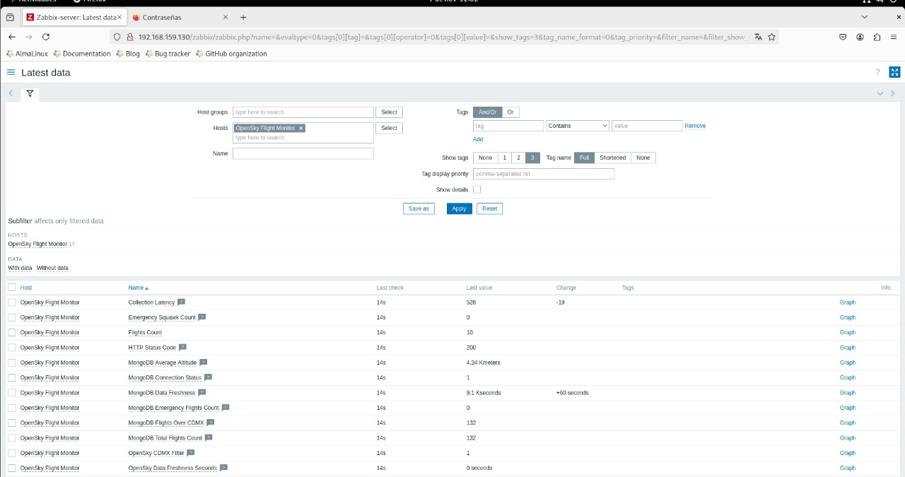
Task: Set Show tags to None
Action: pyautogui.click(x=485, y=158)
